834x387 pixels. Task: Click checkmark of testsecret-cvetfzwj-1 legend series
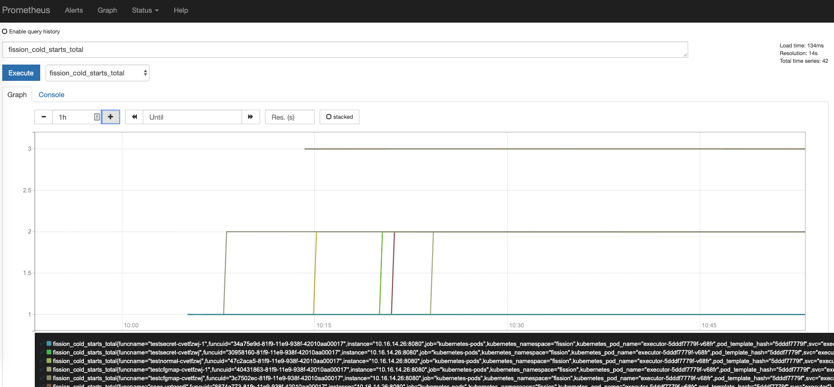(42, 344)
